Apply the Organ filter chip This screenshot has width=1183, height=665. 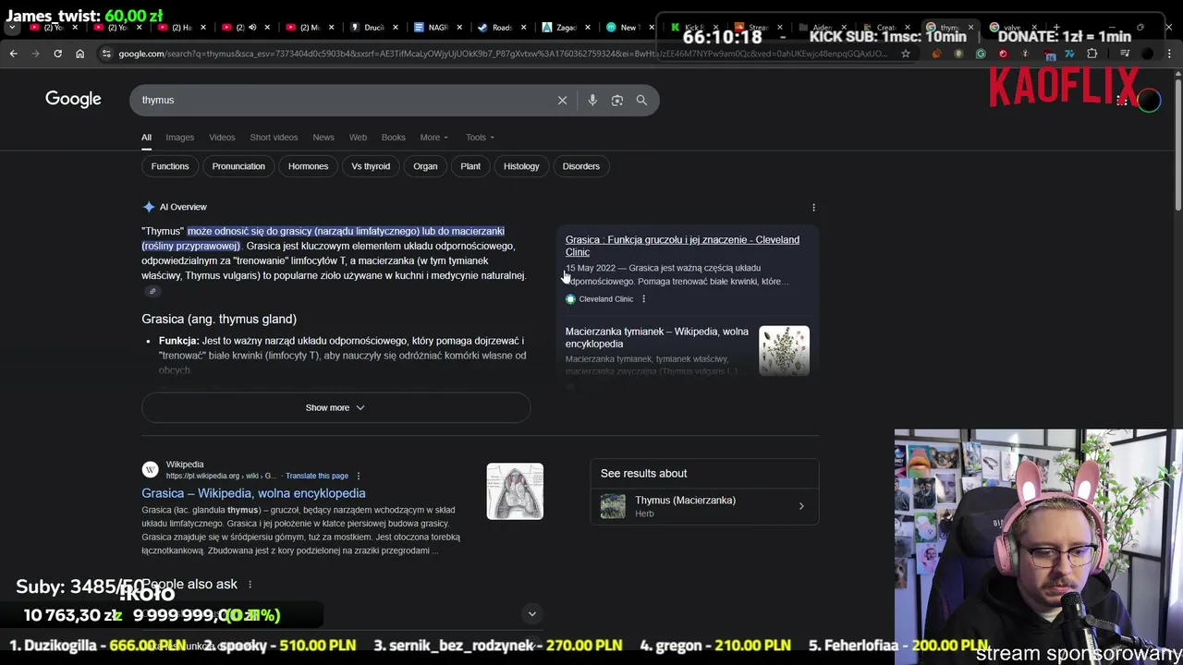click(x=425, y=166)
